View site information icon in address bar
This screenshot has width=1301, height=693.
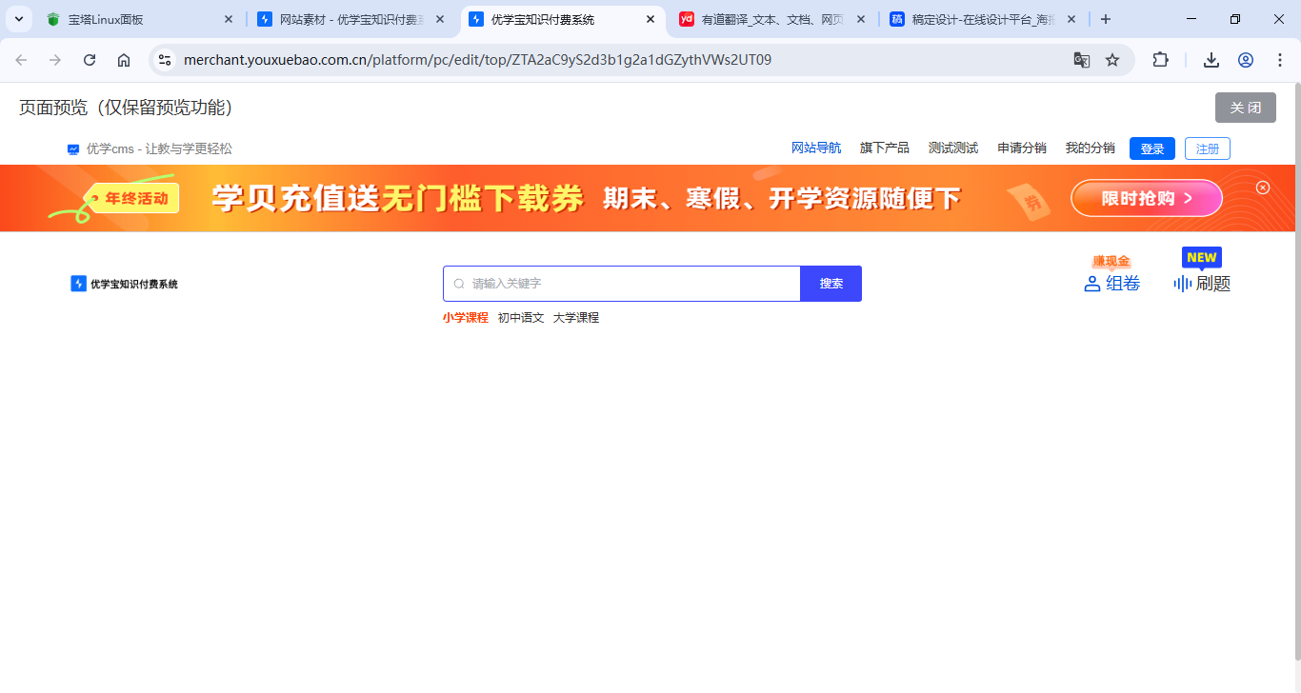coord(165,60)
